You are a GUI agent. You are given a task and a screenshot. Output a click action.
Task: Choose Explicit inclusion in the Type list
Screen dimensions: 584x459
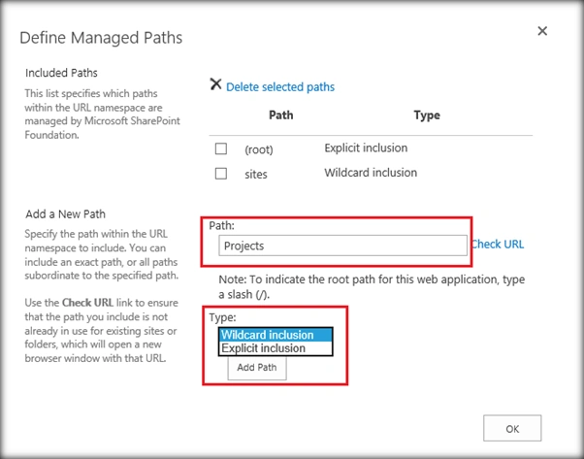[x=276, y=348]
